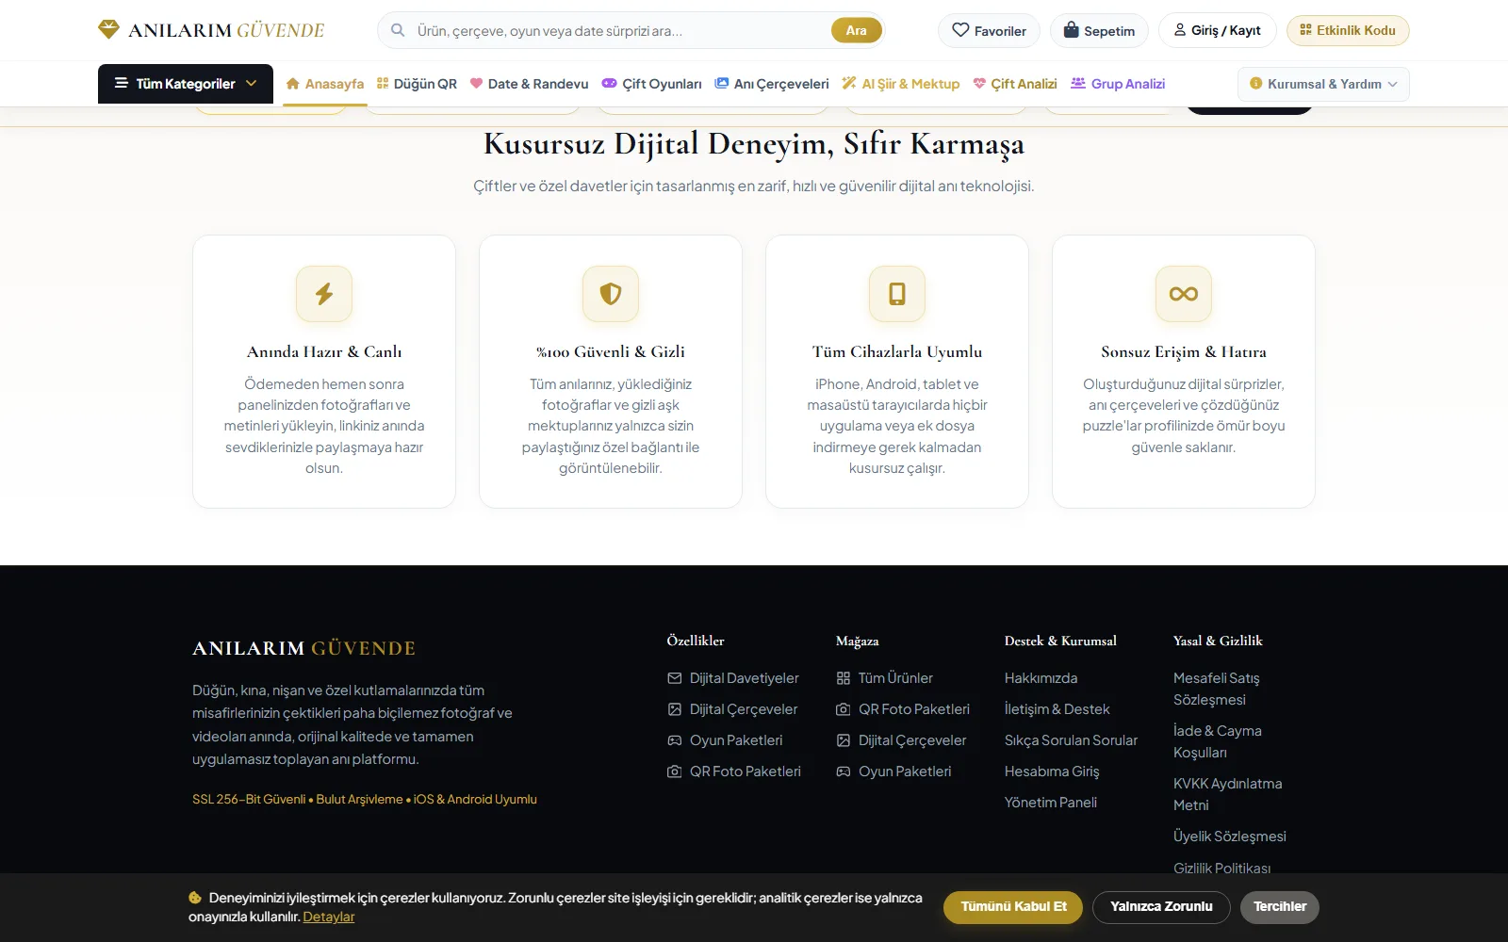Open İletişim & Destek footer link

1057,709
